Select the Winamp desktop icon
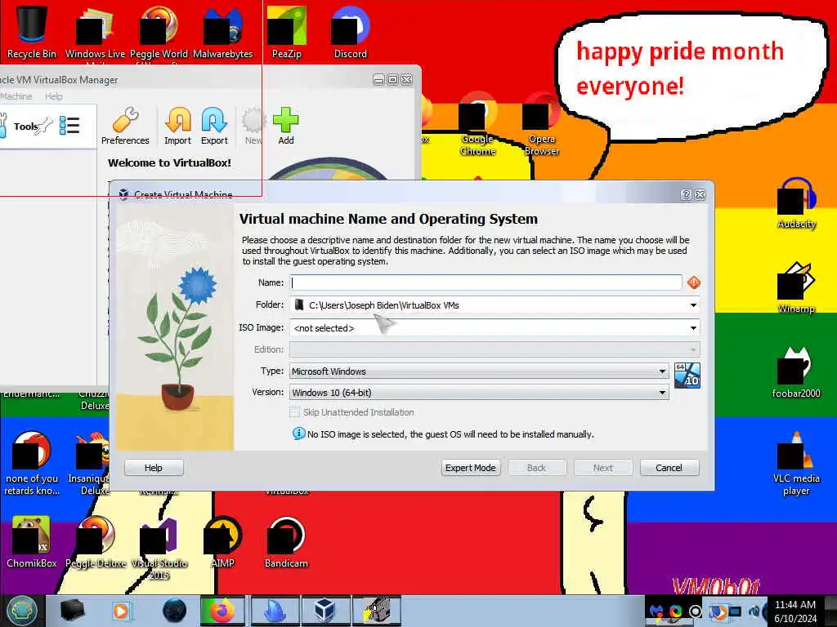The image size is (837, 627). 796,288
